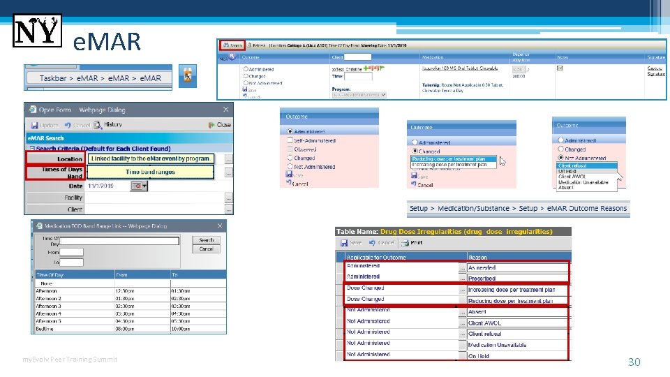Select Administered radio in the eMAR grid row

click(246, 69)
